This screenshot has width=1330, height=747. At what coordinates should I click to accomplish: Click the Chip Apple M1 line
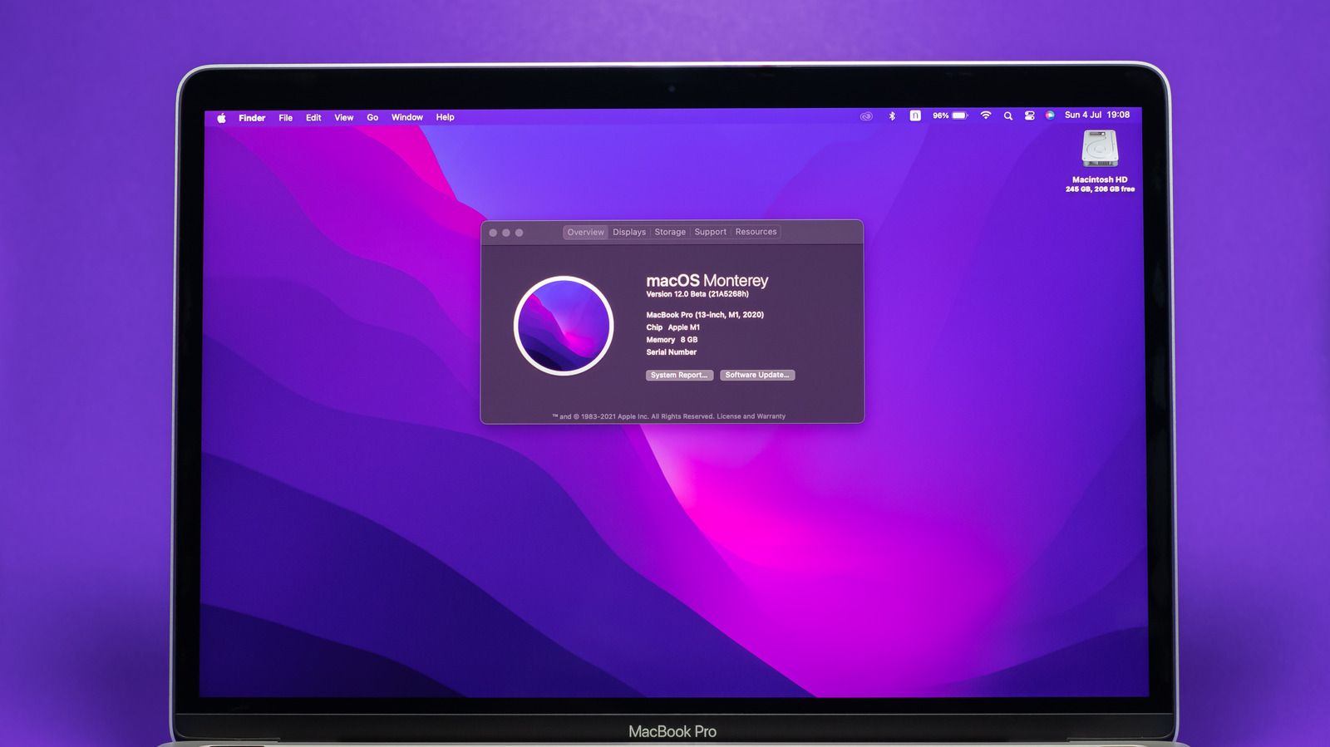tap(673, 327)
